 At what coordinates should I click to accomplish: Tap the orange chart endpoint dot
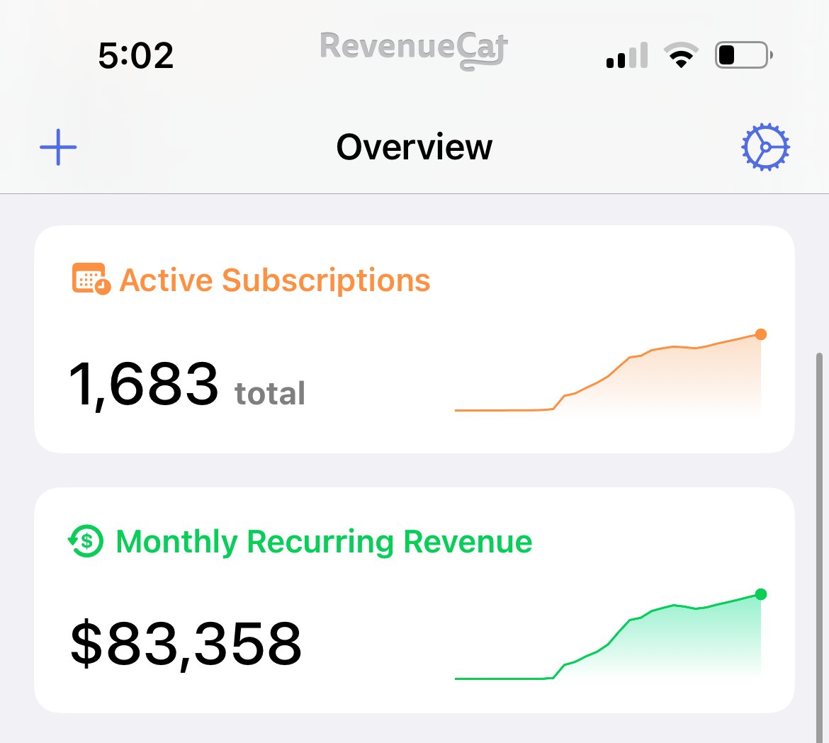[761, 334]
